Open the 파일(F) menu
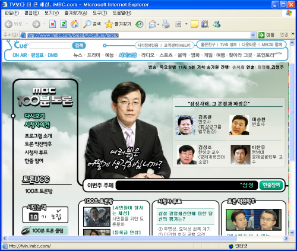297x251 pixels. coord(12,13)
